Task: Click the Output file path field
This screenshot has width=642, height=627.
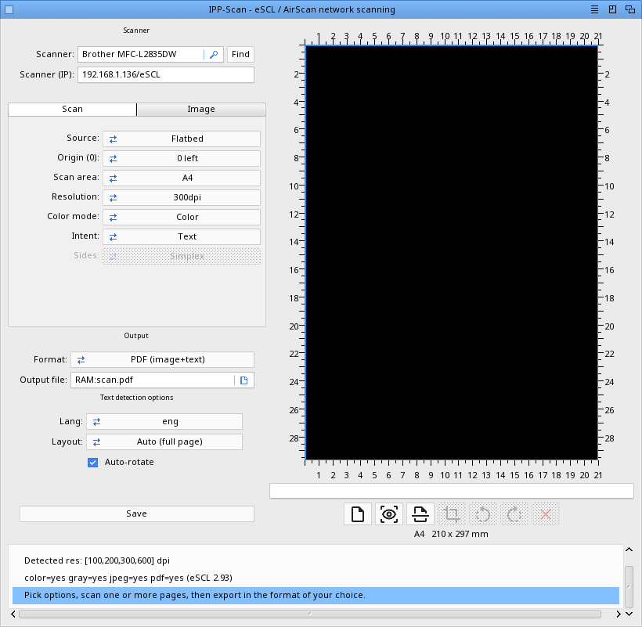Action: (153, 380)
